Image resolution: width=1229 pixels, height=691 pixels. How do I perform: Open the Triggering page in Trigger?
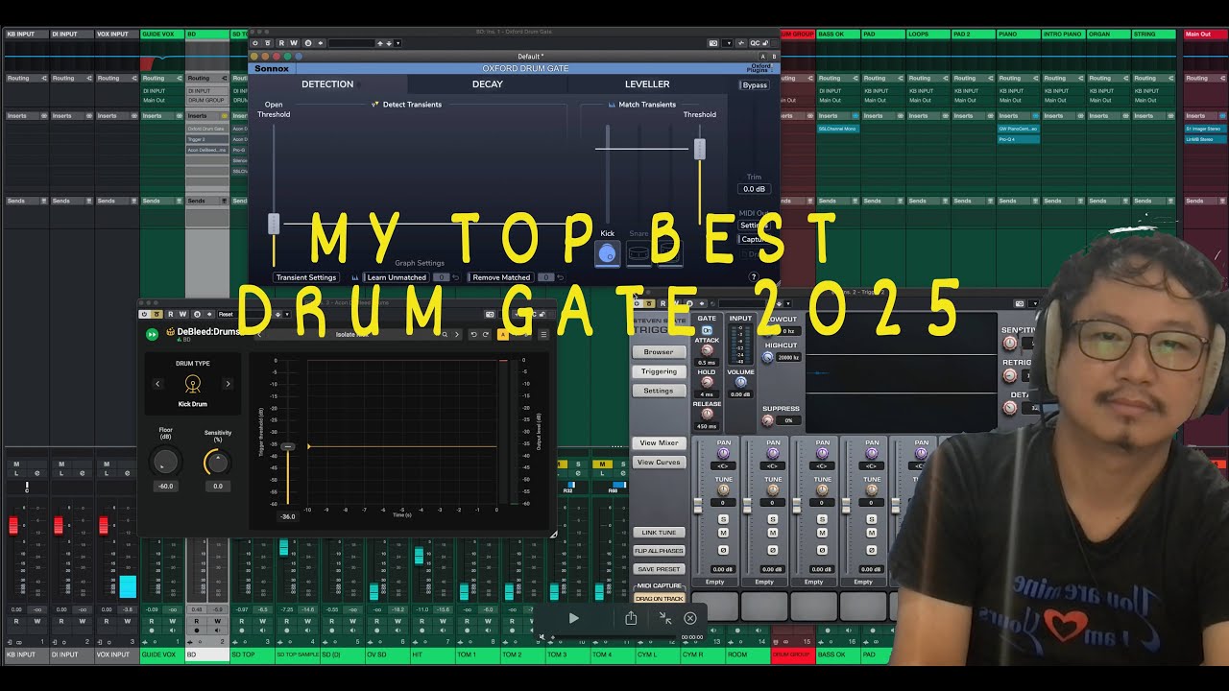pos(659,371)
